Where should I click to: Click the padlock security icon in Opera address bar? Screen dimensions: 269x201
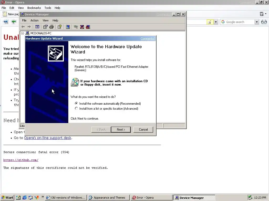click(210, 22)
